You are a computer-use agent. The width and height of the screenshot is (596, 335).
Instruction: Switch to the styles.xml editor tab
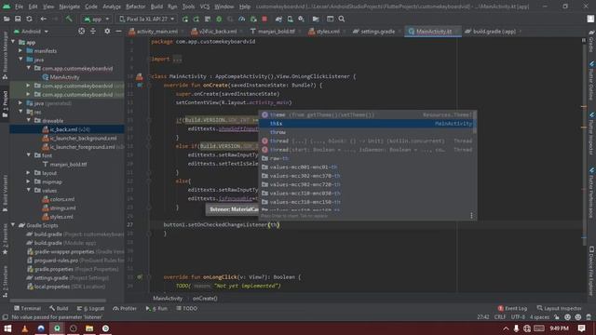click(x=324, y=32)
